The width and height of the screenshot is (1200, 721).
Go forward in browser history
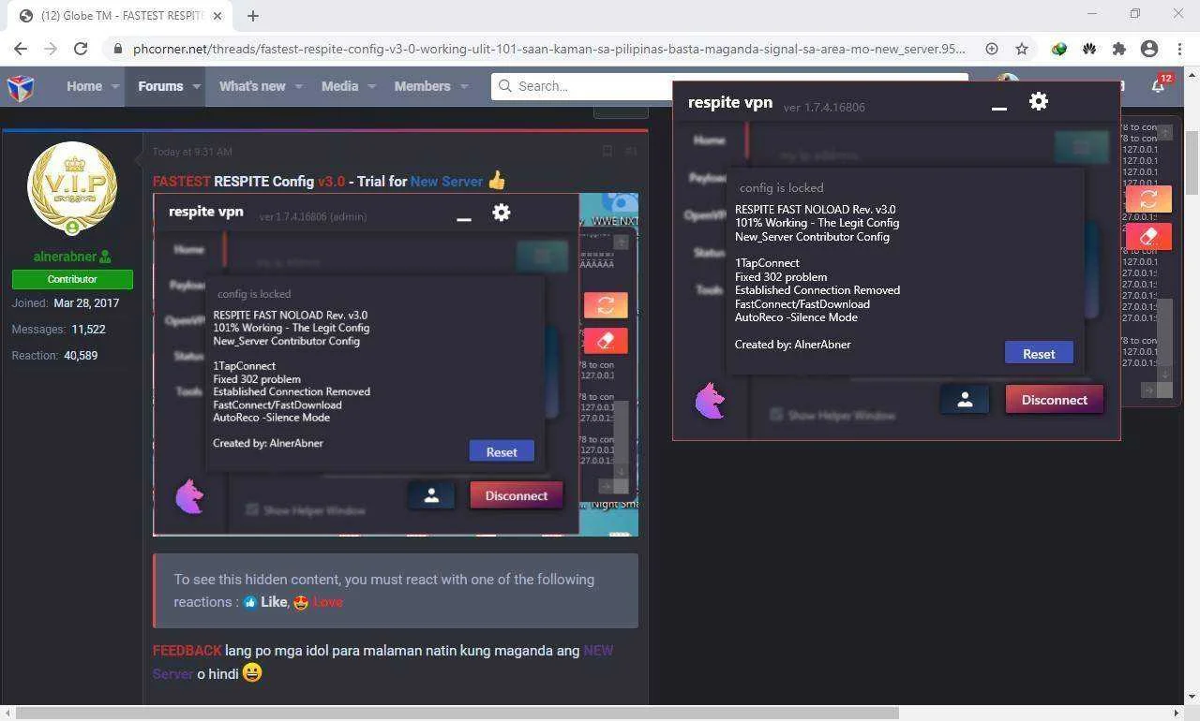51,49
